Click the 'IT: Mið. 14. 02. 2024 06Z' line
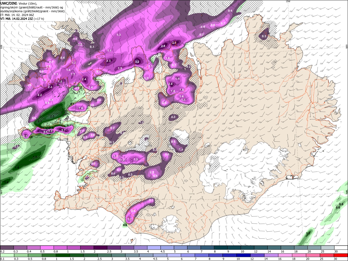348x261 pixels. tap(17, 15)
